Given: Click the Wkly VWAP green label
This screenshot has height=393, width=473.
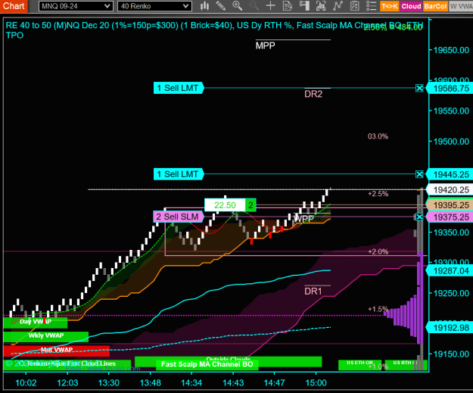Looking at the screenshot, I should 46,336.
